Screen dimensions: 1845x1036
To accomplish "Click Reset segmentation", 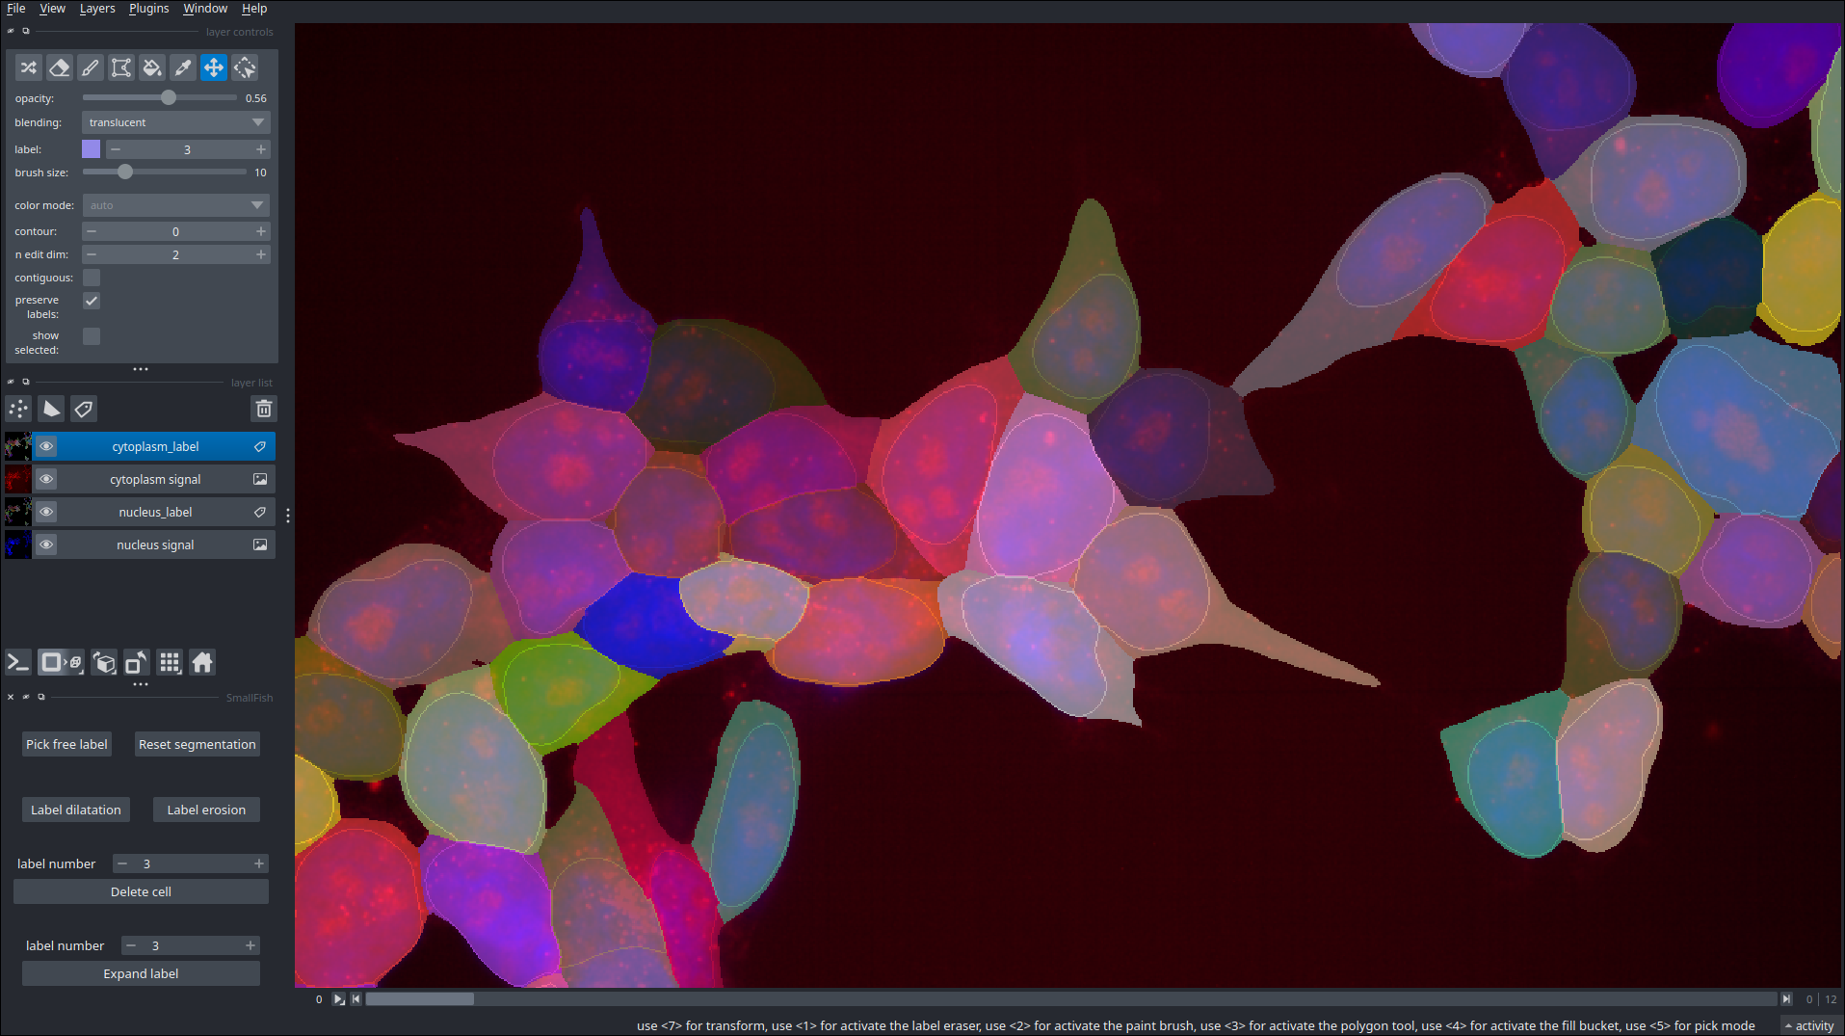I will click(197, 744).
